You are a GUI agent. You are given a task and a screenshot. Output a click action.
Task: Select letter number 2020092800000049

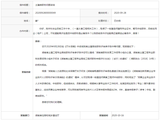(x=45, y=13)
